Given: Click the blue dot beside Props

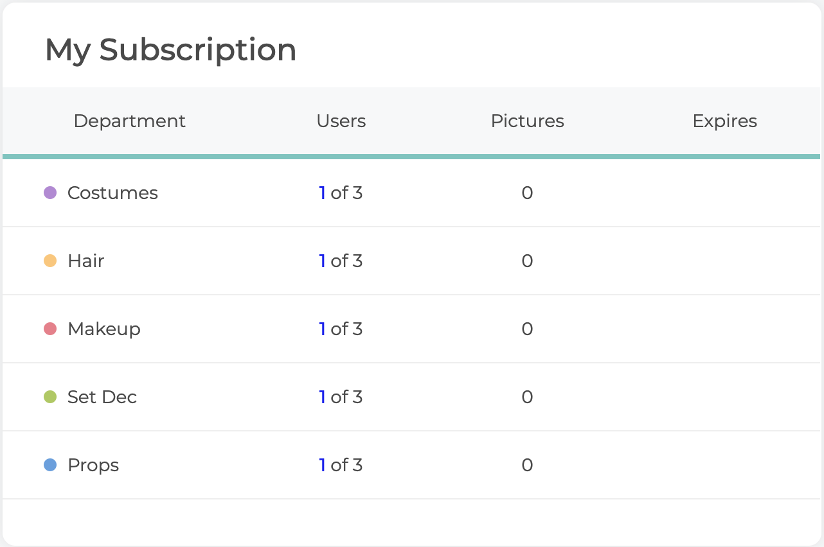Looking at the screenshot, I should click(x=50, y=465).
